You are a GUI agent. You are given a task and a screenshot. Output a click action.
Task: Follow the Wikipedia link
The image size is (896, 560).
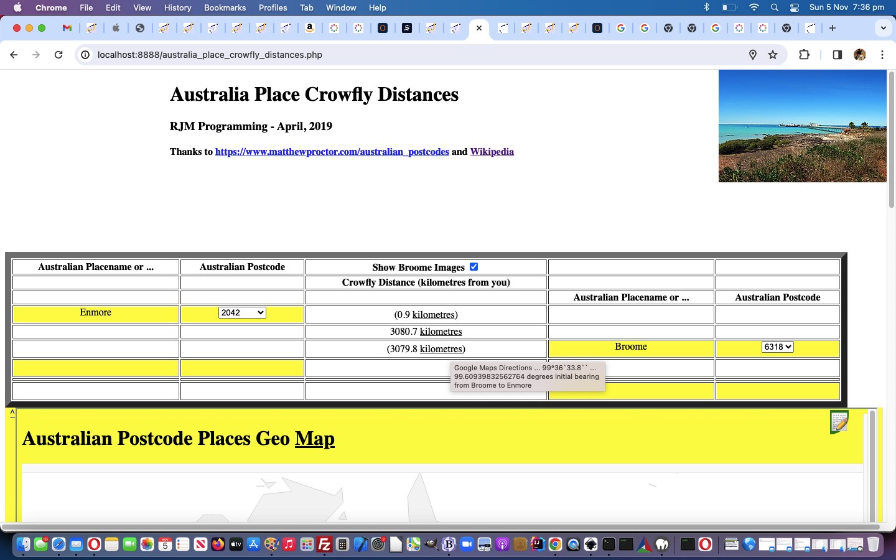click(492, 152)
